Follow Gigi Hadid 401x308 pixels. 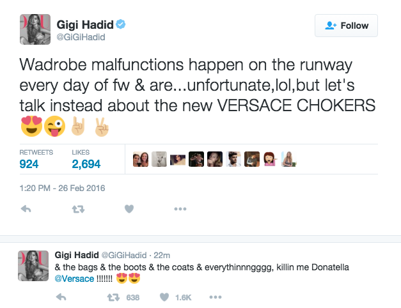tap(347, 26)
